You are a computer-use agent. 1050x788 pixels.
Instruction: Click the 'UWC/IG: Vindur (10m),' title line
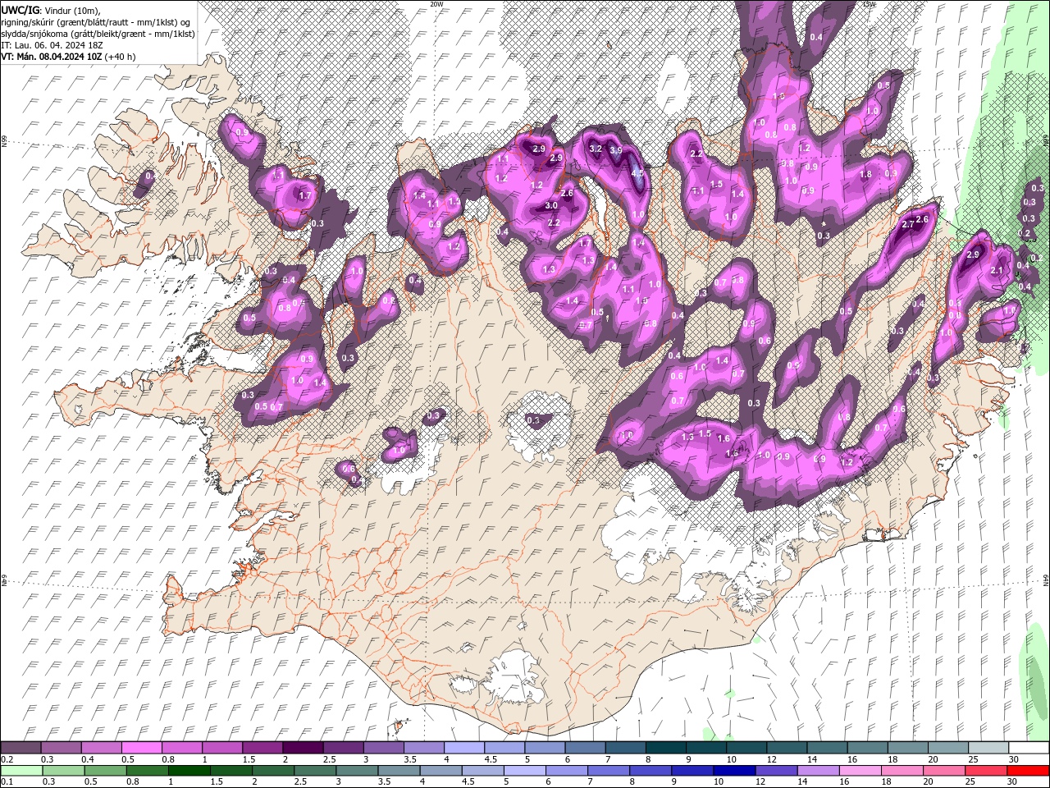pos(52,10)
